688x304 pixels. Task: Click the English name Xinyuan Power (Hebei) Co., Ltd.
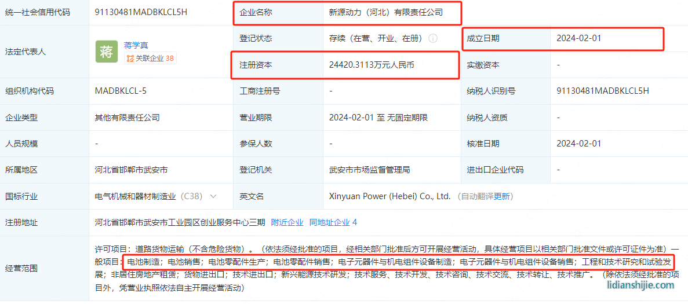click(389, 196)
